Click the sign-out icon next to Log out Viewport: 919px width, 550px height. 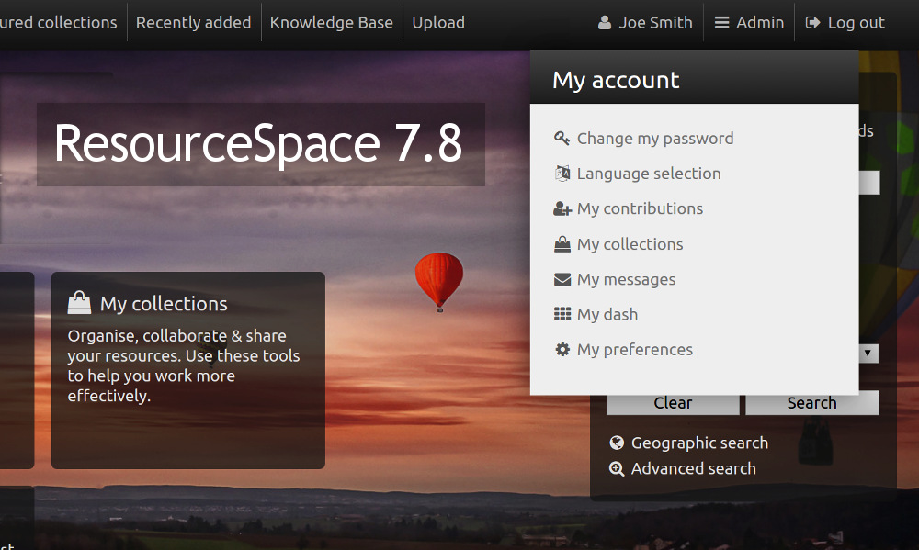point(812,23)
